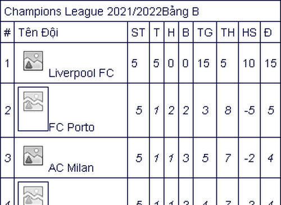Click Liverpool FC's 15 points cell
This screenshot has width=281, height=205.
[270, 63]
